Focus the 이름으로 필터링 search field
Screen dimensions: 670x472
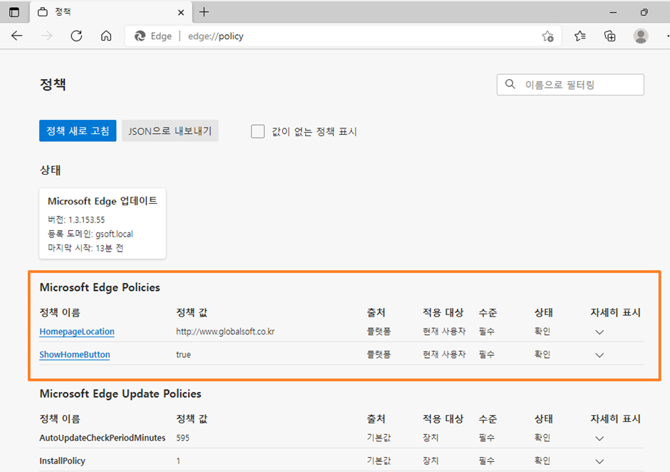click(570, 85)
